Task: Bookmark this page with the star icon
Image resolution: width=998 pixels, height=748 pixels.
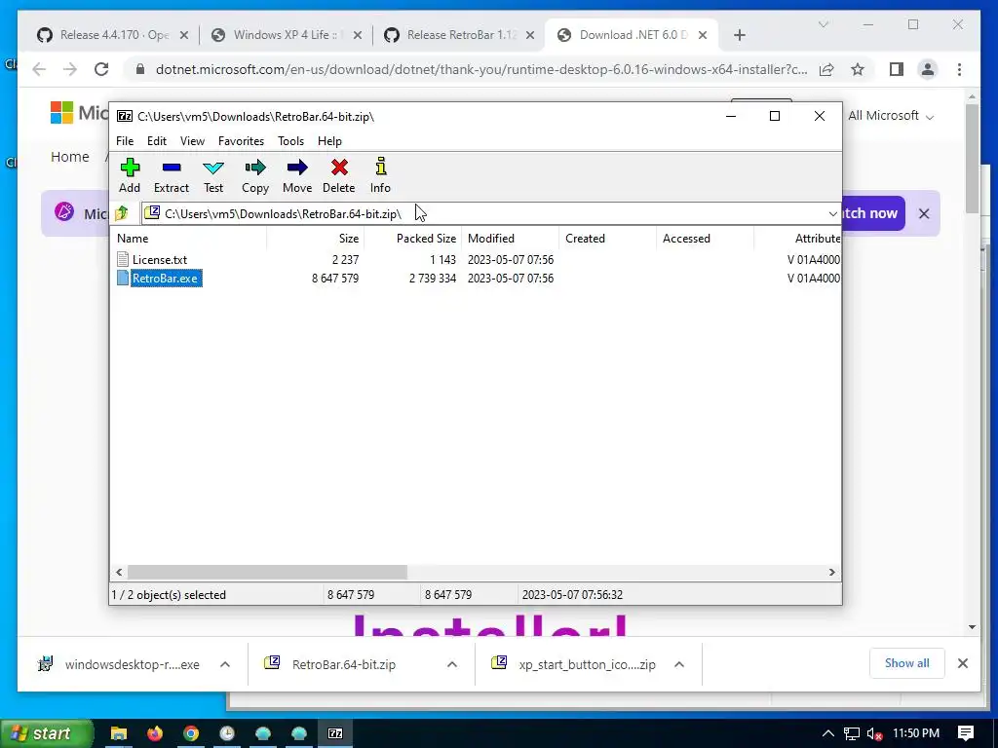Action: [858, 69]
